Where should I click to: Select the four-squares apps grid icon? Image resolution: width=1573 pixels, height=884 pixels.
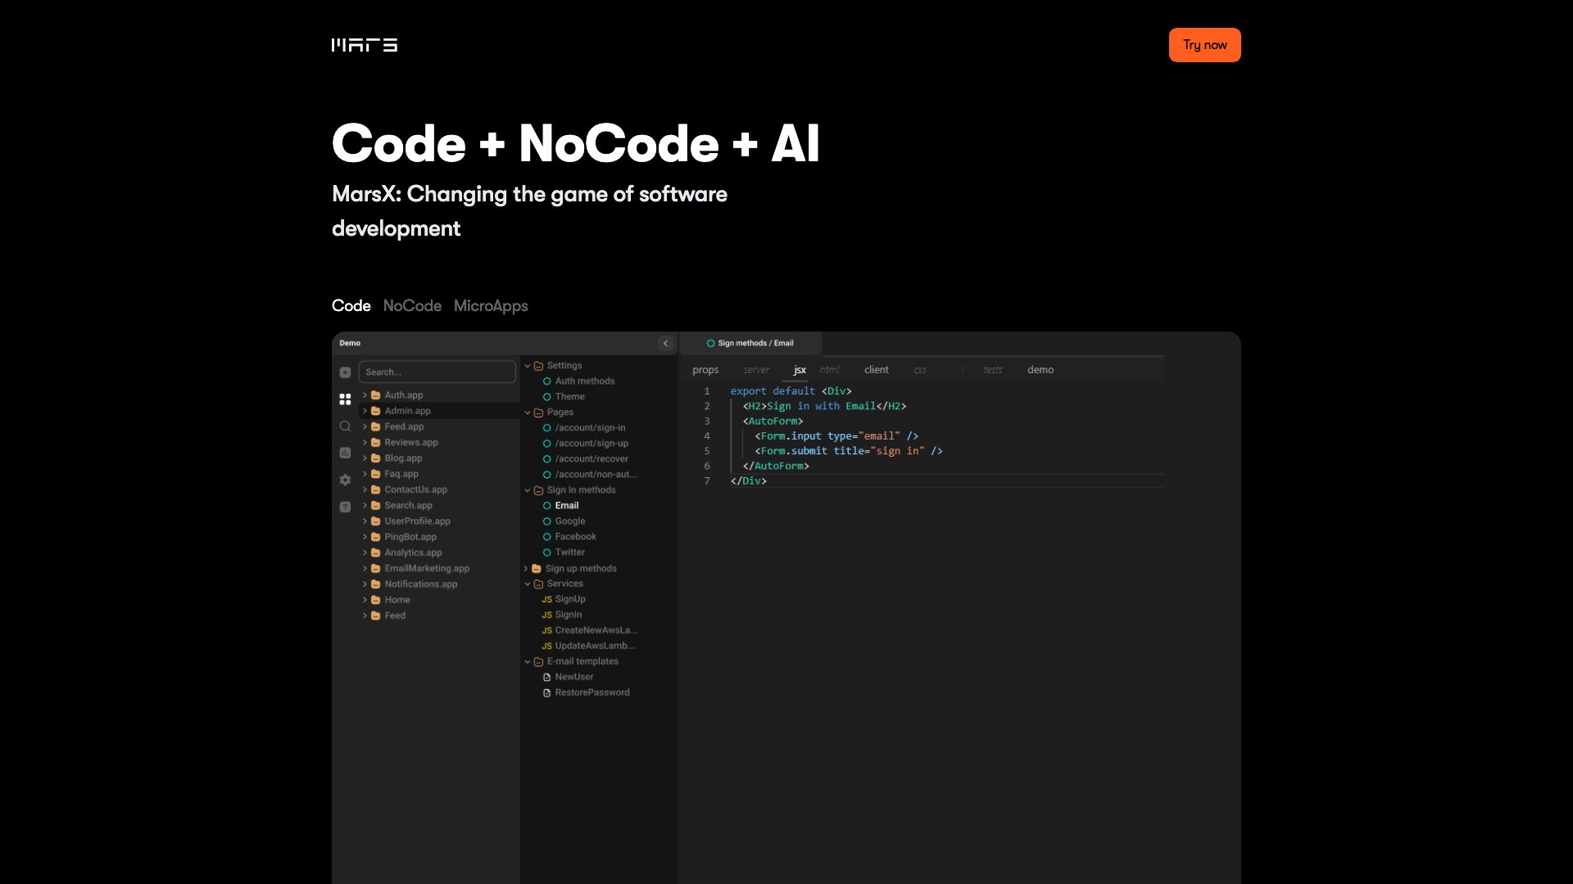coord(345,399)
